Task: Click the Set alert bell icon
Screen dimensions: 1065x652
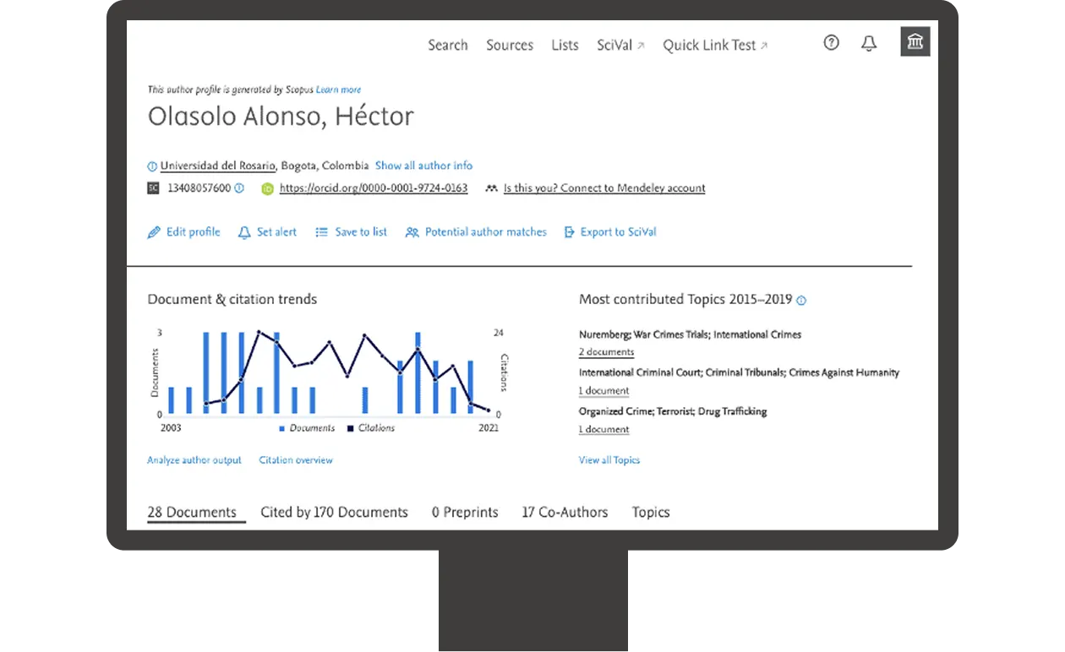Action: pos(243,231)
